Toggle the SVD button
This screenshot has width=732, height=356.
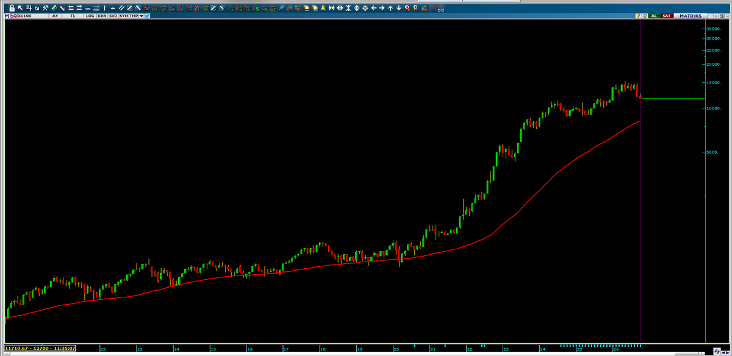point(113,16)
